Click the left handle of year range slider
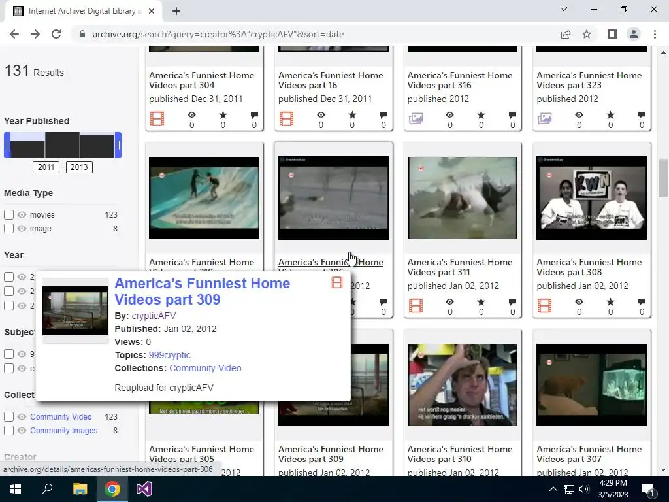This screenshot has width=669, height=502. 7,145
